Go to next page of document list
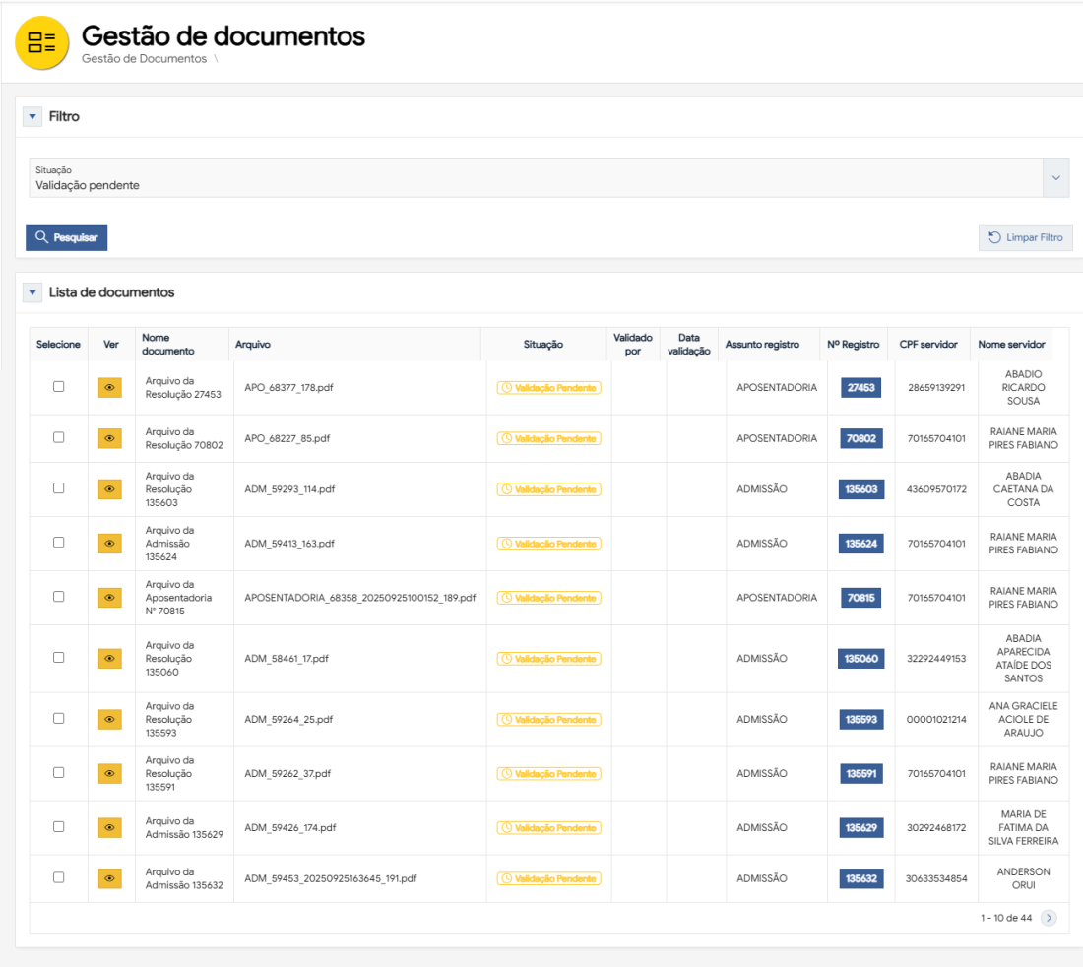The width and height of the screenshot is (1083, 967). 1049,918
